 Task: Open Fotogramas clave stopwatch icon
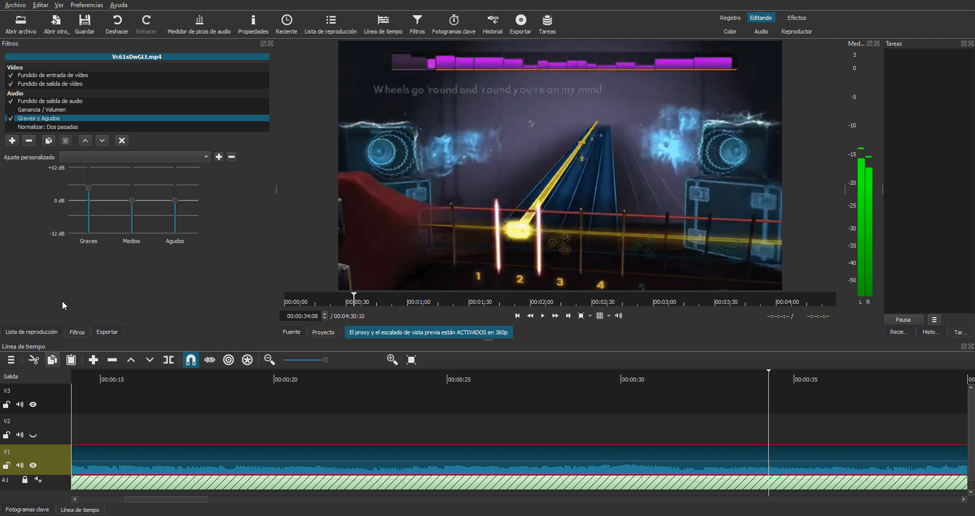pyautogui.click(x=453, y=24)
